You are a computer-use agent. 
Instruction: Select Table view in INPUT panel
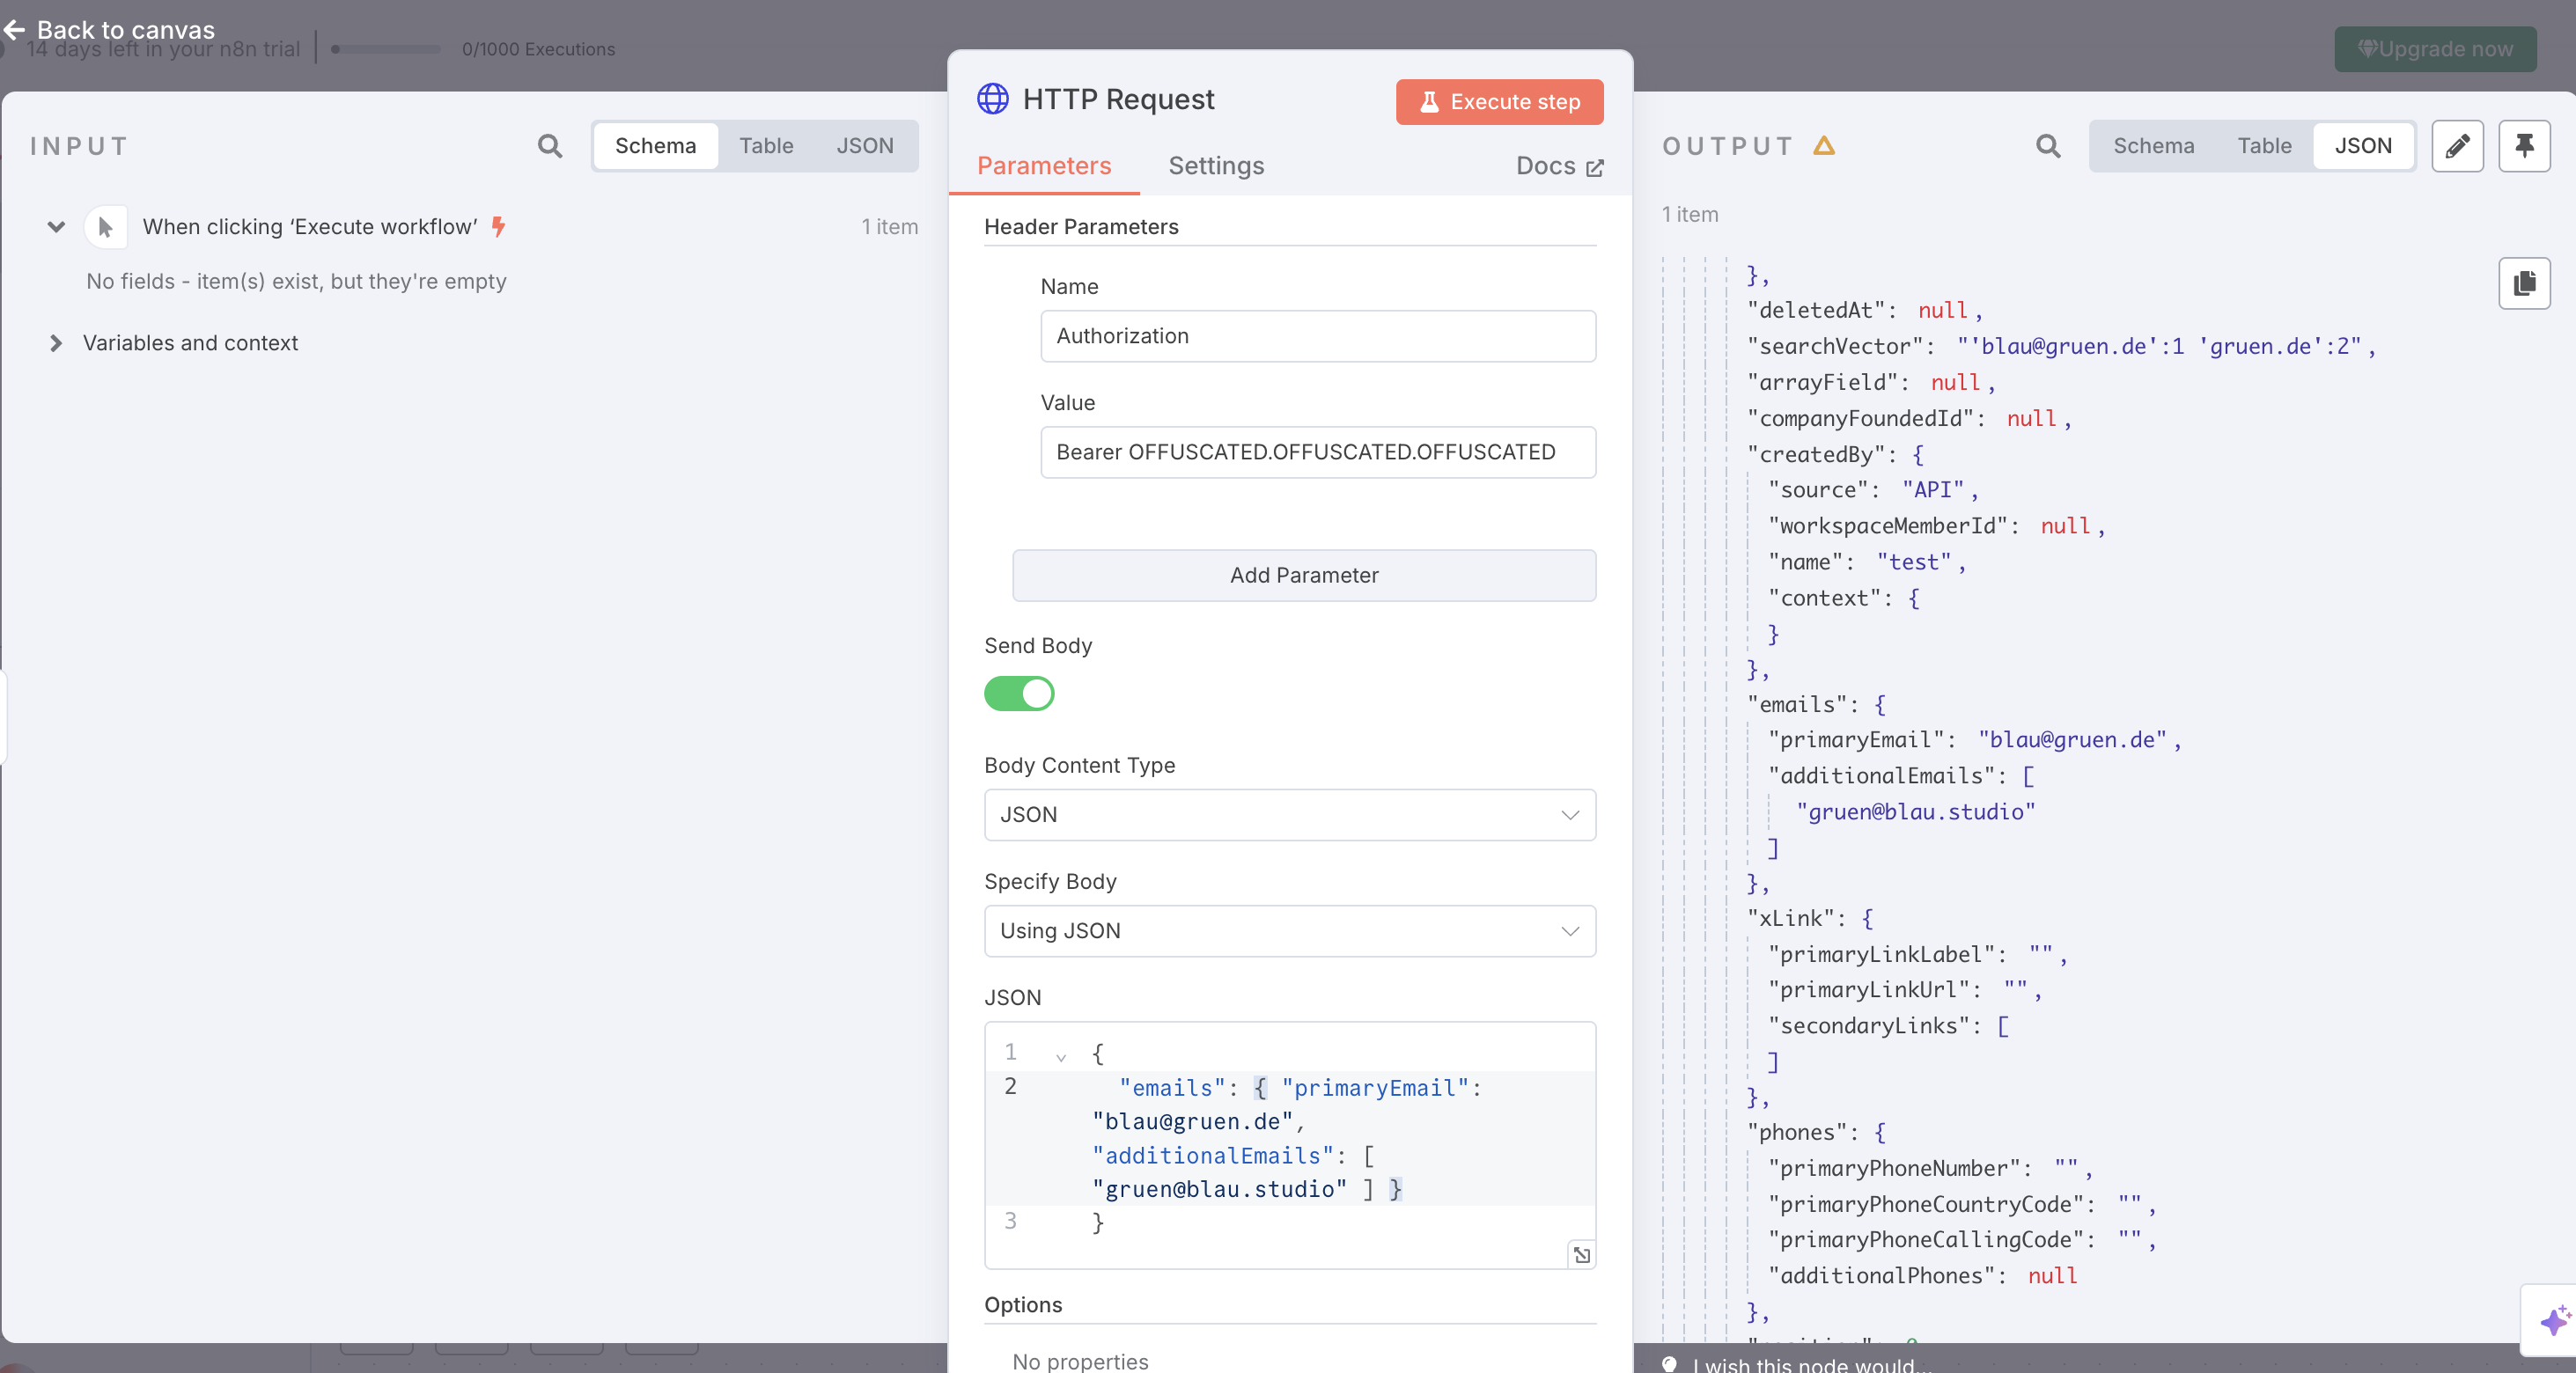click(766, 146)
